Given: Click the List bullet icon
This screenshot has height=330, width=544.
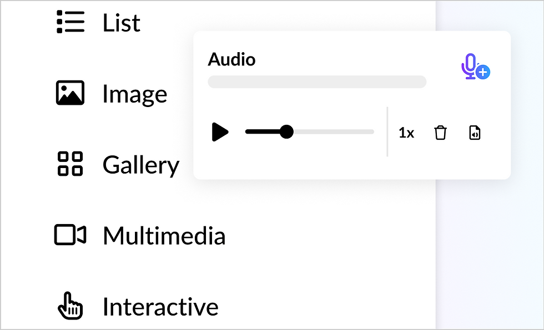Looking at the screenshot, I should point(70,23).
